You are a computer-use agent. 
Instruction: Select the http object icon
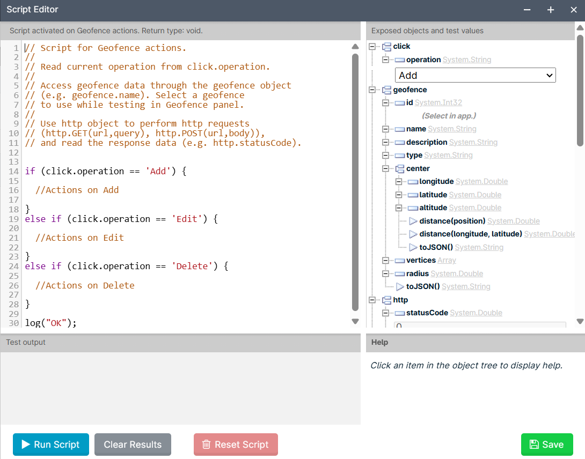point(387,300)
